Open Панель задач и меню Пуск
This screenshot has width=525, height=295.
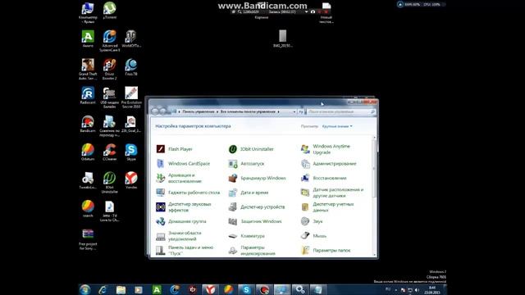point(185,250)
